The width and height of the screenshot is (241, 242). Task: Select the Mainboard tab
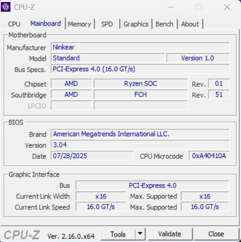pos(46,23)
